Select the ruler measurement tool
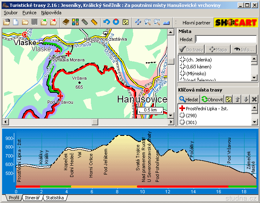 (x=94, y=22)
